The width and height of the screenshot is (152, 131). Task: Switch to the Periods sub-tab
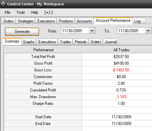click(x=81, y=42)
